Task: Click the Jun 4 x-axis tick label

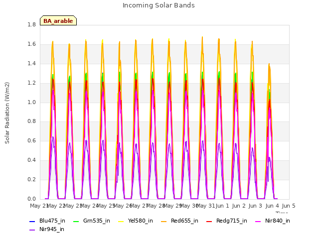Action: 272,206
